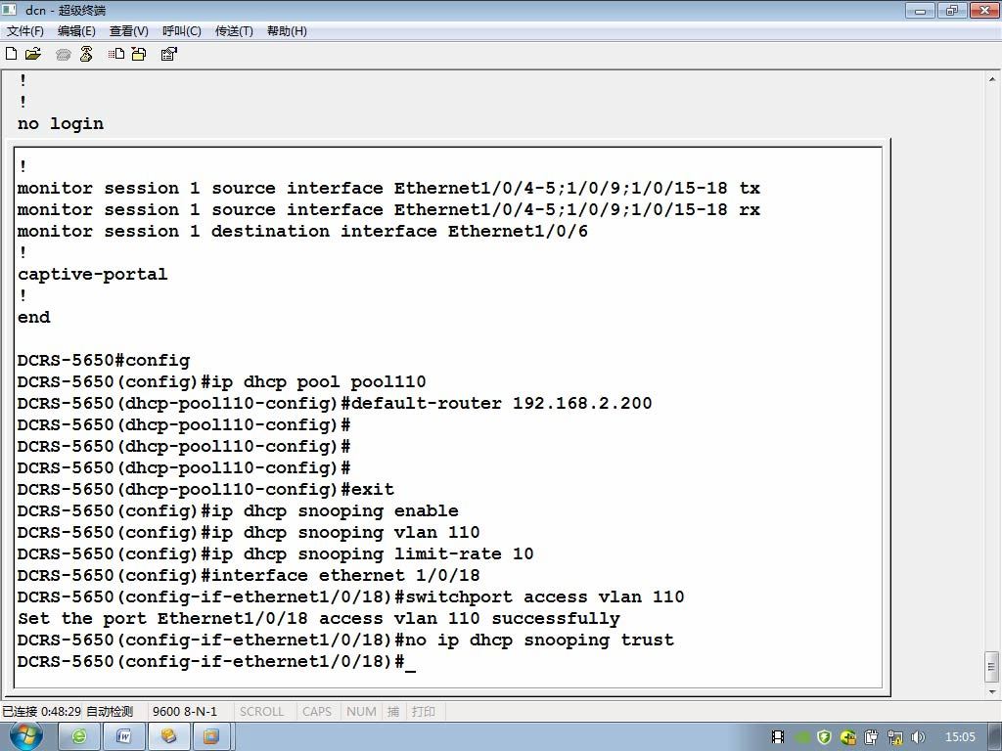The width and height of the screenshot is (1002, 751).
Task: Click the 'ip dhcp snooping vlan 110' line
Action: 249,533
